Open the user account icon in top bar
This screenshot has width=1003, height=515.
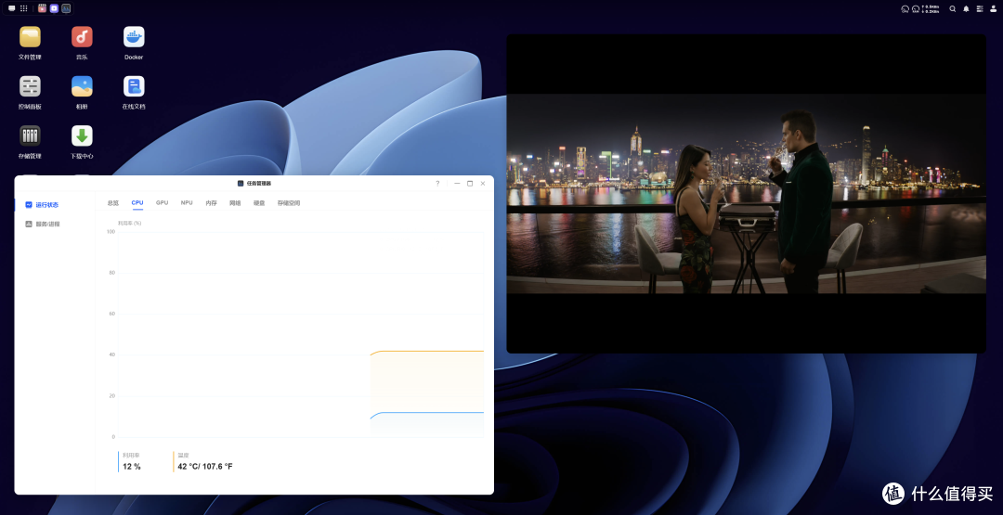click(994, 9)
